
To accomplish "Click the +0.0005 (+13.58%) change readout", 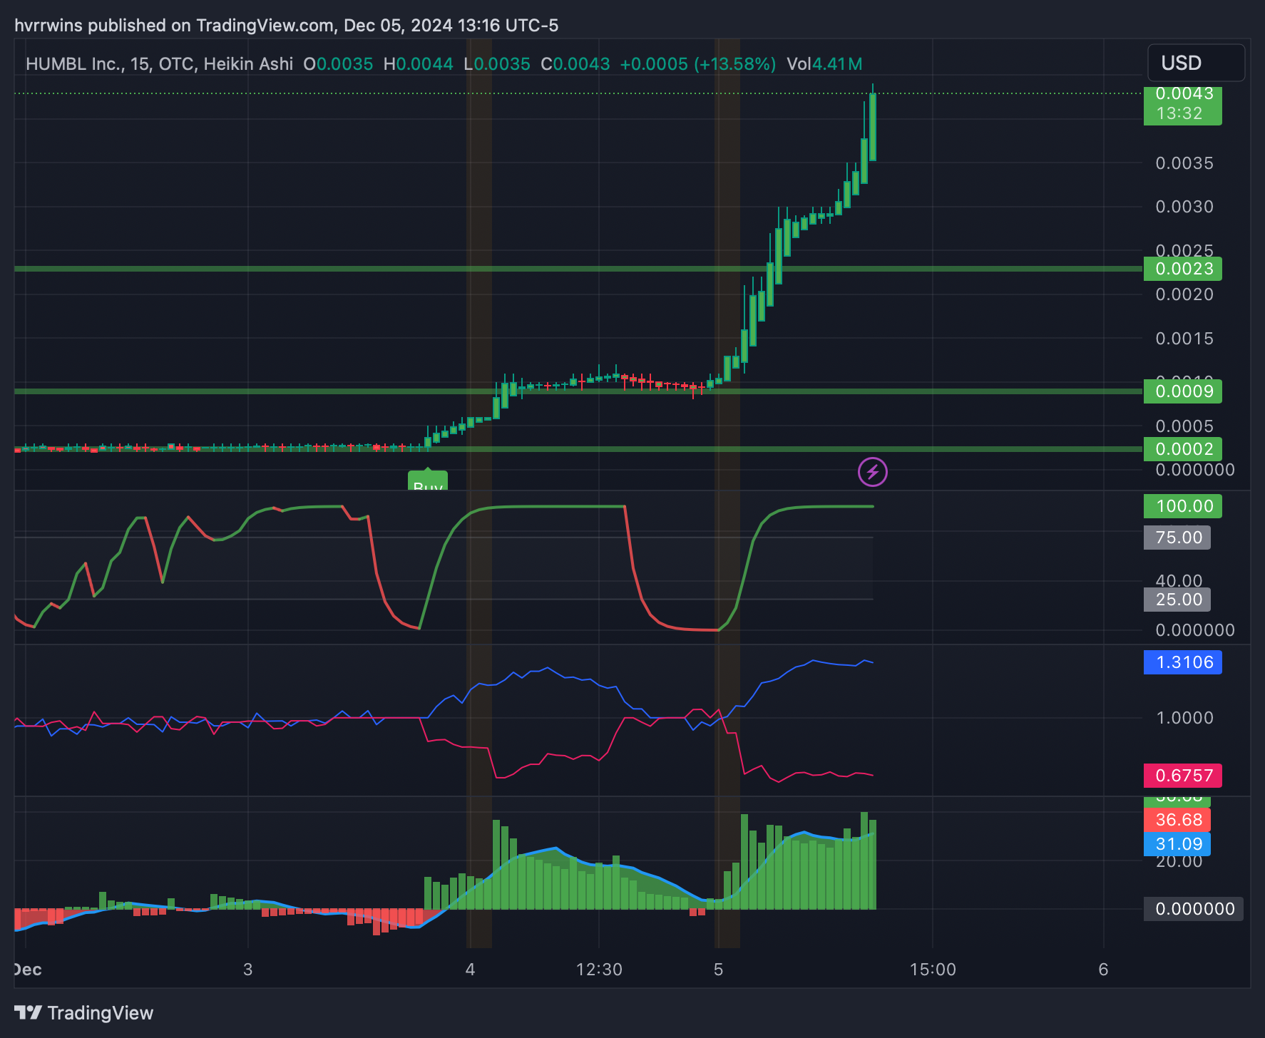I will pos(698,64).
